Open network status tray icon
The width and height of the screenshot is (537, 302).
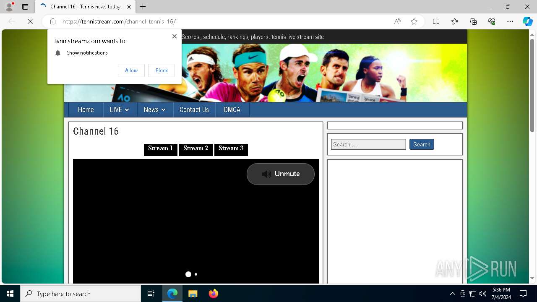coord(473,294)
